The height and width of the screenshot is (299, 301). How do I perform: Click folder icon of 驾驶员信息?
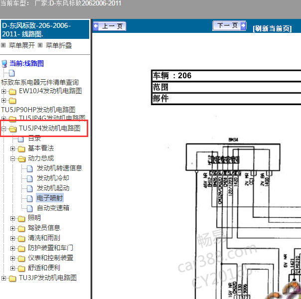pos(21,229)
